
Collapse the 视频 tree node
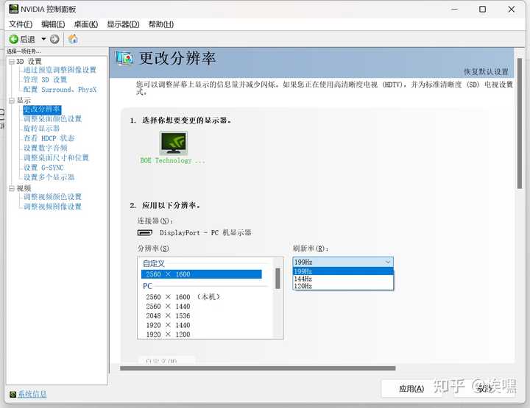(x=12, y=188)
